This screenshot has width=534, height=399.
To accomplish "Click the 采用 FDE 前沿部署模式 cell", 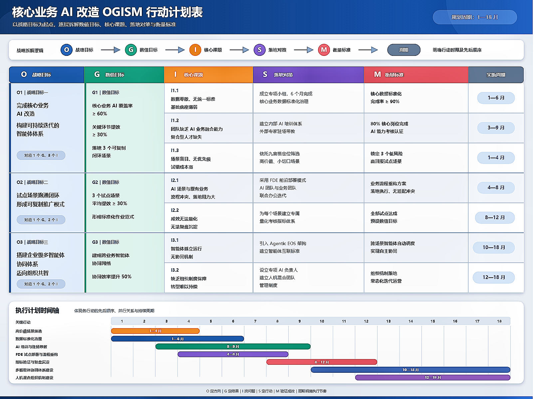I will (x=309, y=188).
